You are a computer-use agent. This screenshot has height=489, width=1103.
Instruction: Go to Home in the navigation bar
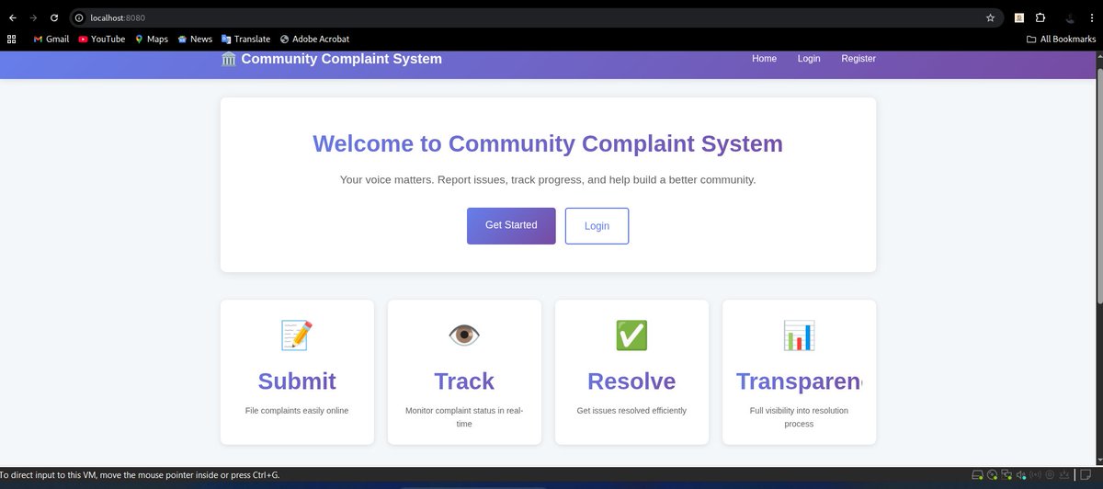tap(764, 59)
